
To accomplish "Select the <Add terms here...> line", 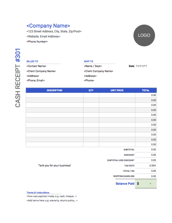I will (52, 200).
